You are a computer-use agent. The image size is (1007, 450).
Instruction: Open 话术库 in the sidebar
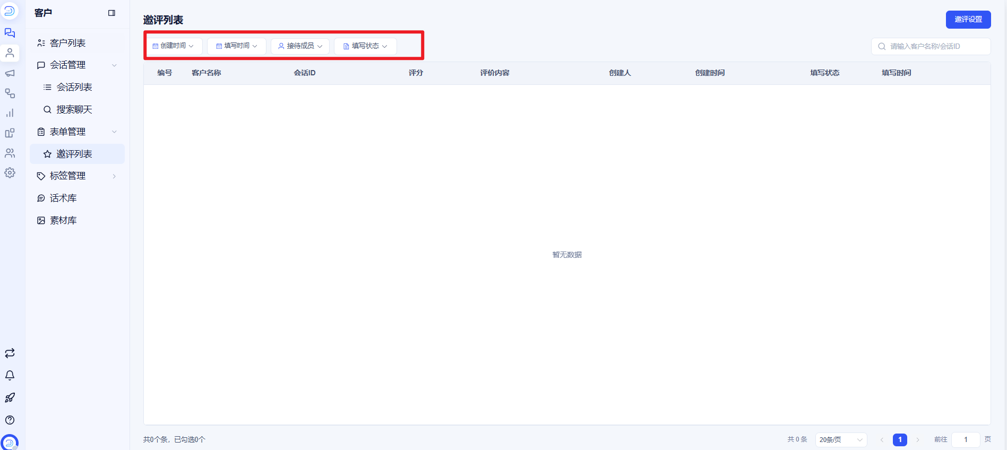77,198
